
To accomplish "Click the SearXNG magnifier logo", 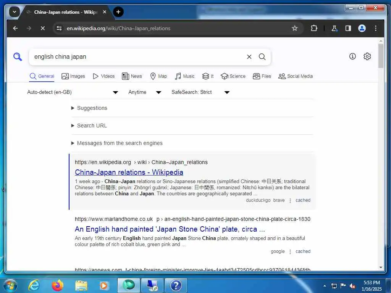I will tap(18, 57).
